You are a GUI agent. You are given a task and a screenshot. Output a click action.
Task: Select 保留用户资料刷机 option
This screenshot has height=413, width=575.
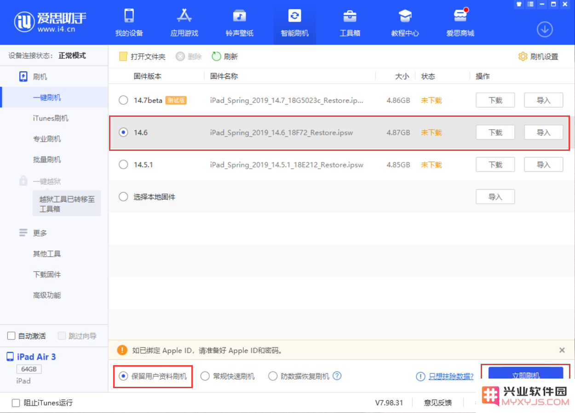153,376
